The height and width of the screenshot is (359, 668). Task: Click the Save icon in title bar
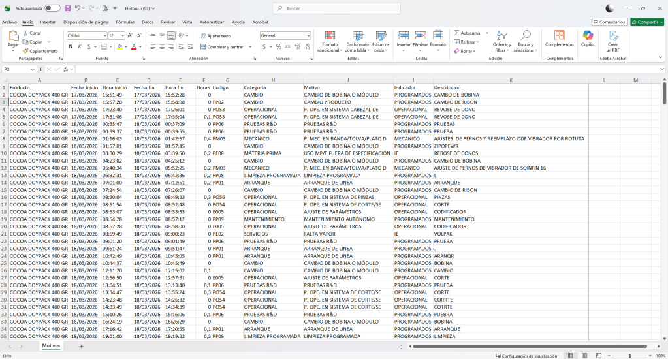tap(67, 8)
